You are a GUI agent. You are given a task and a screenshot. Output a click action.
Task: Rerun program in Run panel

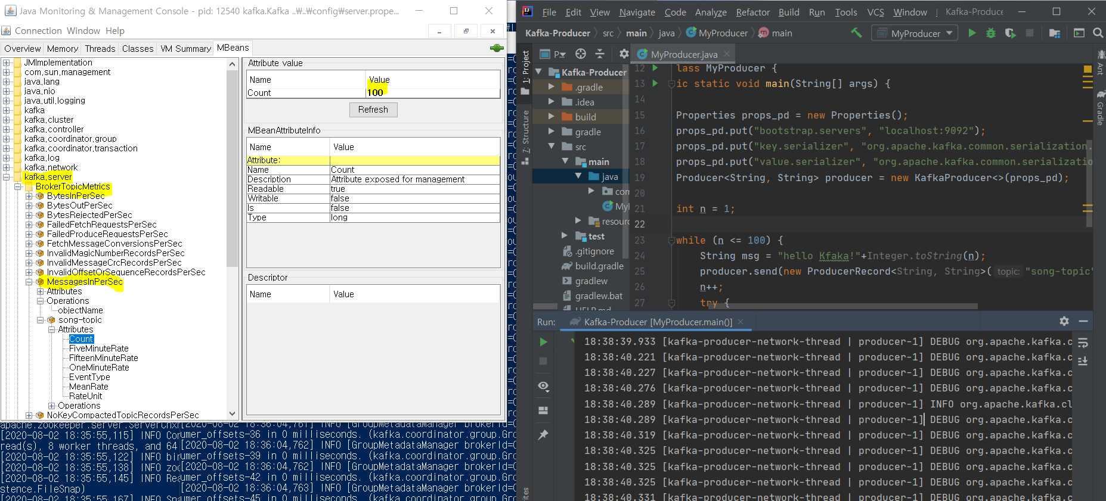point(543,342)
